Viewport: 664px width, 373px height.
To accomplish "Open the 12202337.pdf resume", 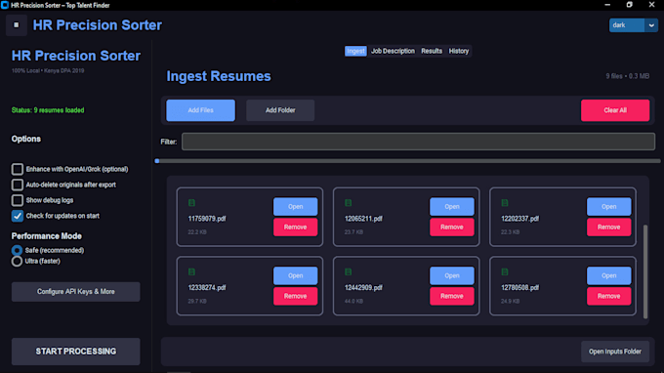I will [x=608, y=207].
